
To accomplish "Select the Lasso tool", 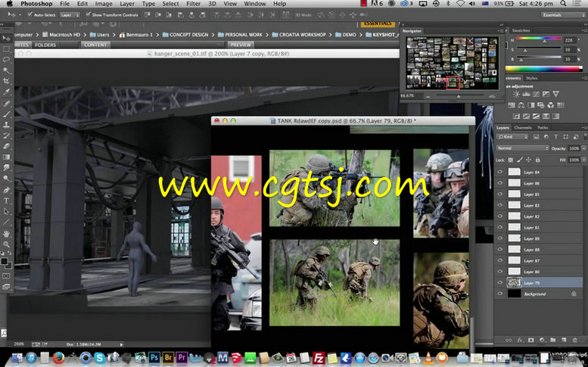I will pyautogui.click(x=6, y=60).
